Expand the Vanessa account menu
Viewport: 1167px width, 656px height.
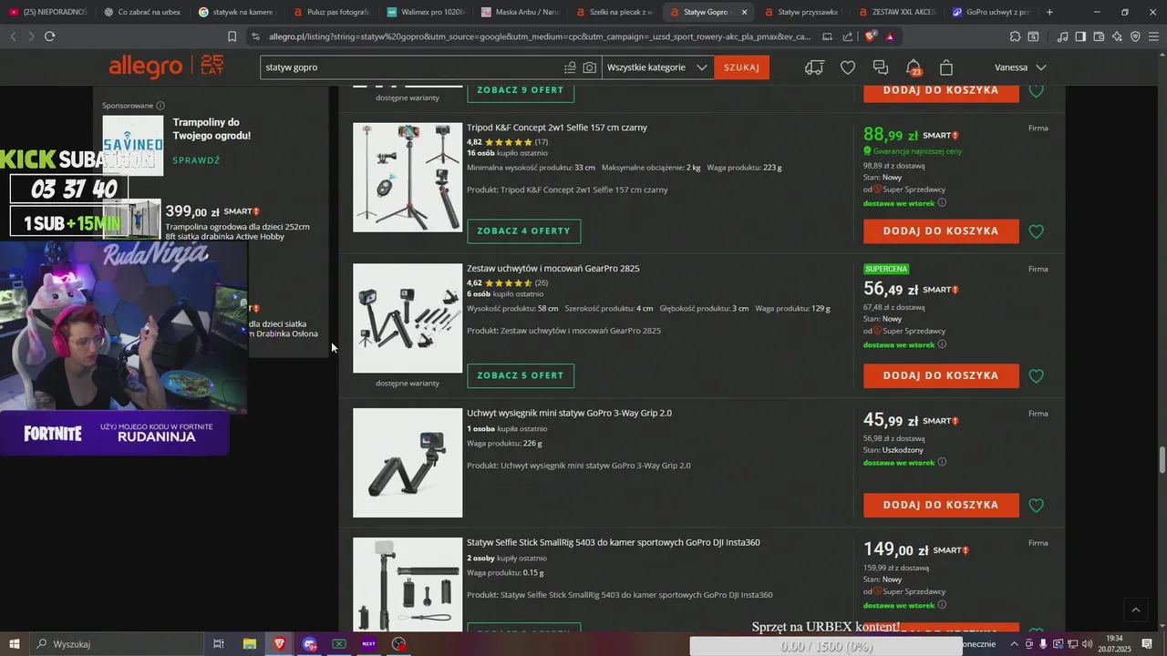[x=1020, y=67]
